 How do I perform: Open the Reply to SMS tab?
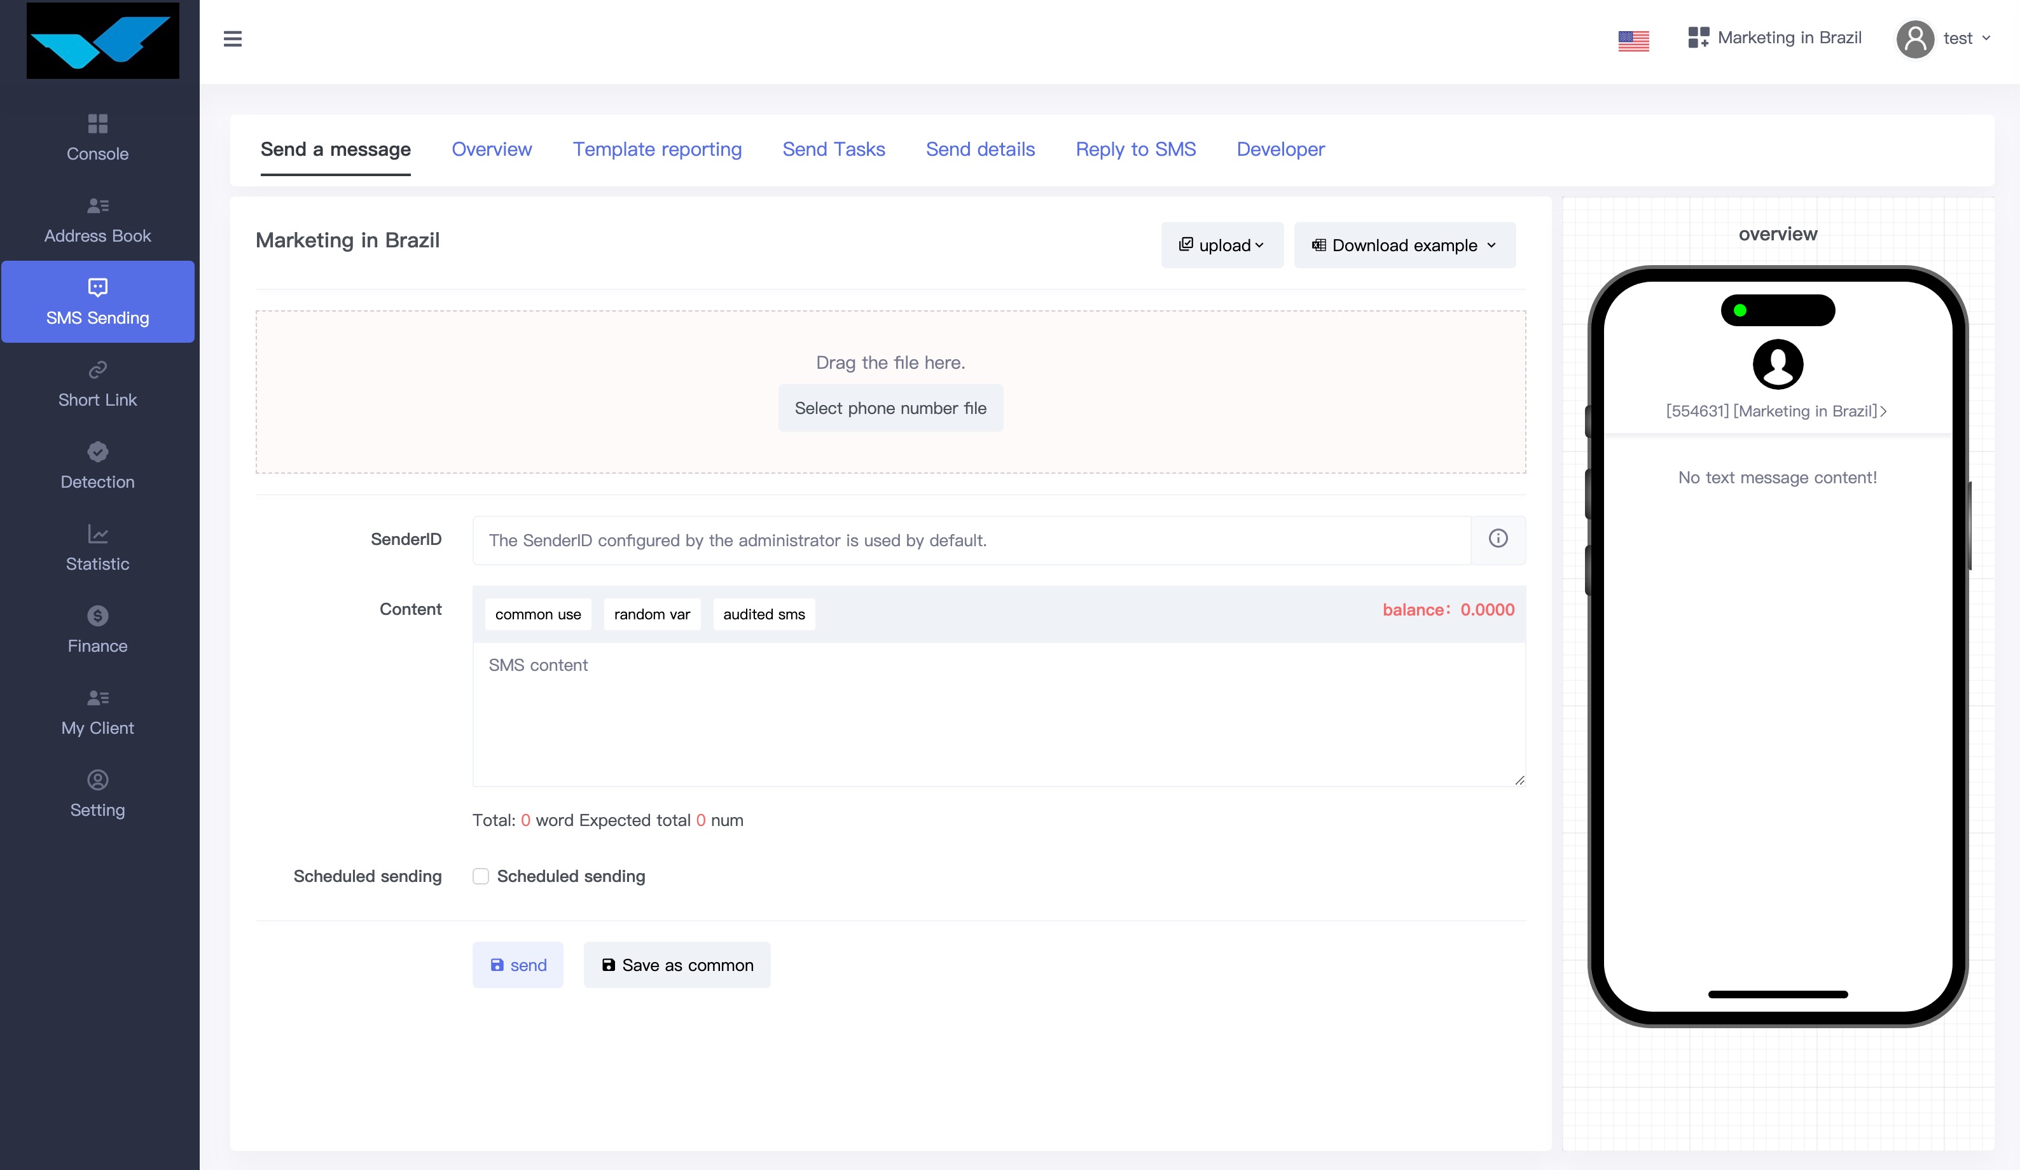(1136, 149)
